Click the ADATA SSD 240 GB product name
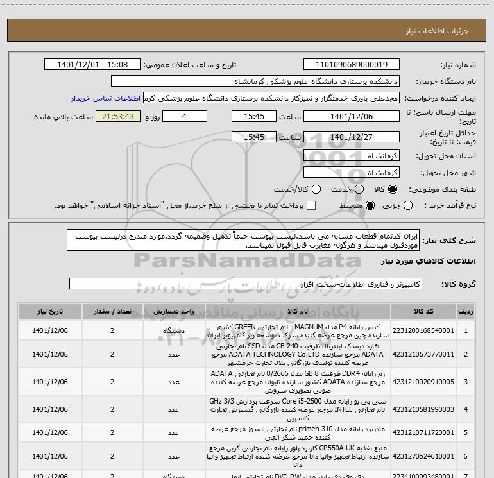 (x=298, y=354)
